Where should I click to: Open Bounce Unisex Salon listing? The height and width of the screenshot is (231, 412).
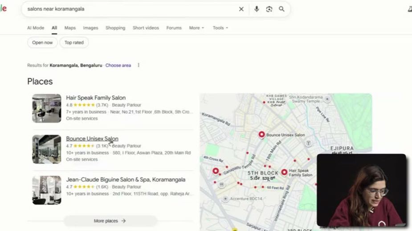tap(92, 139)
